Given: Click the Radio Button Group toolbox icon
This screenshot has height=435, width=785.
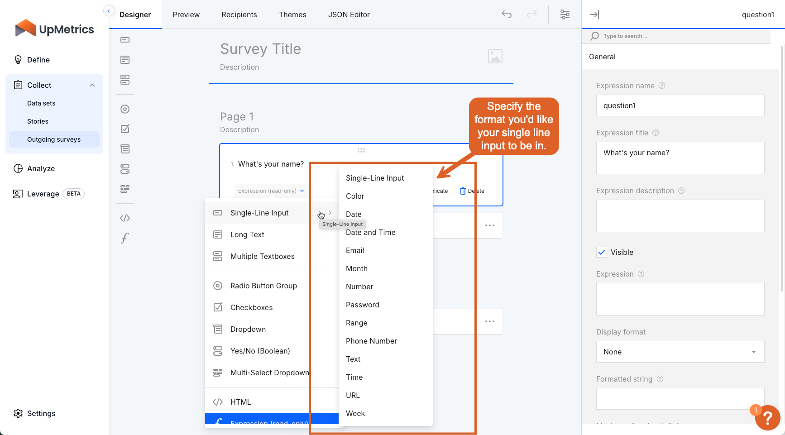Looking at the screenshot, I should click(x=125, y=109).
